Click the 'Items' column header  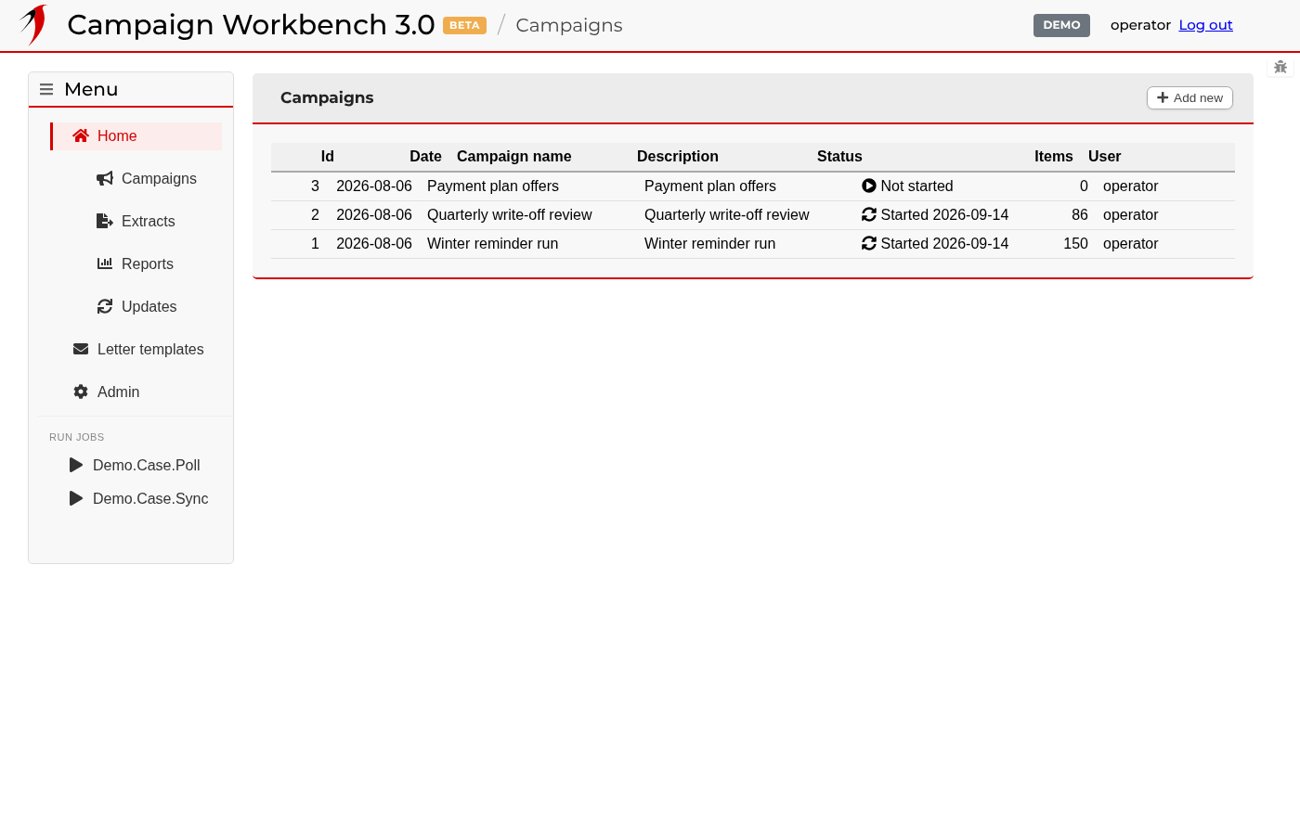pyautogui.click(x=1054, y=156)
